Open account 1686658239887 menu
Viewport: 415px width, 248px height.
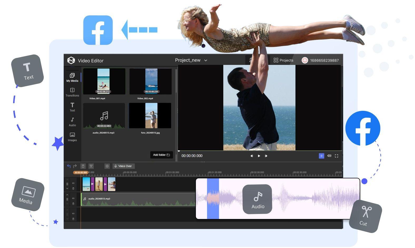point(324,60)
